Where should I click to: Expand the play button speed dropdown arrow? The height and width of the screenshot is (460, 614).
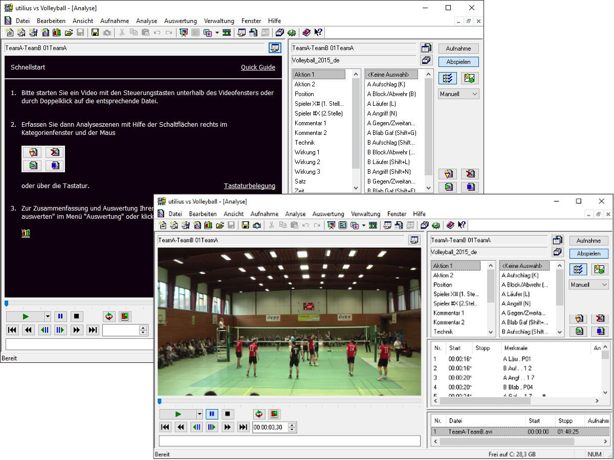pyautogui.click(x=199, y=414)
